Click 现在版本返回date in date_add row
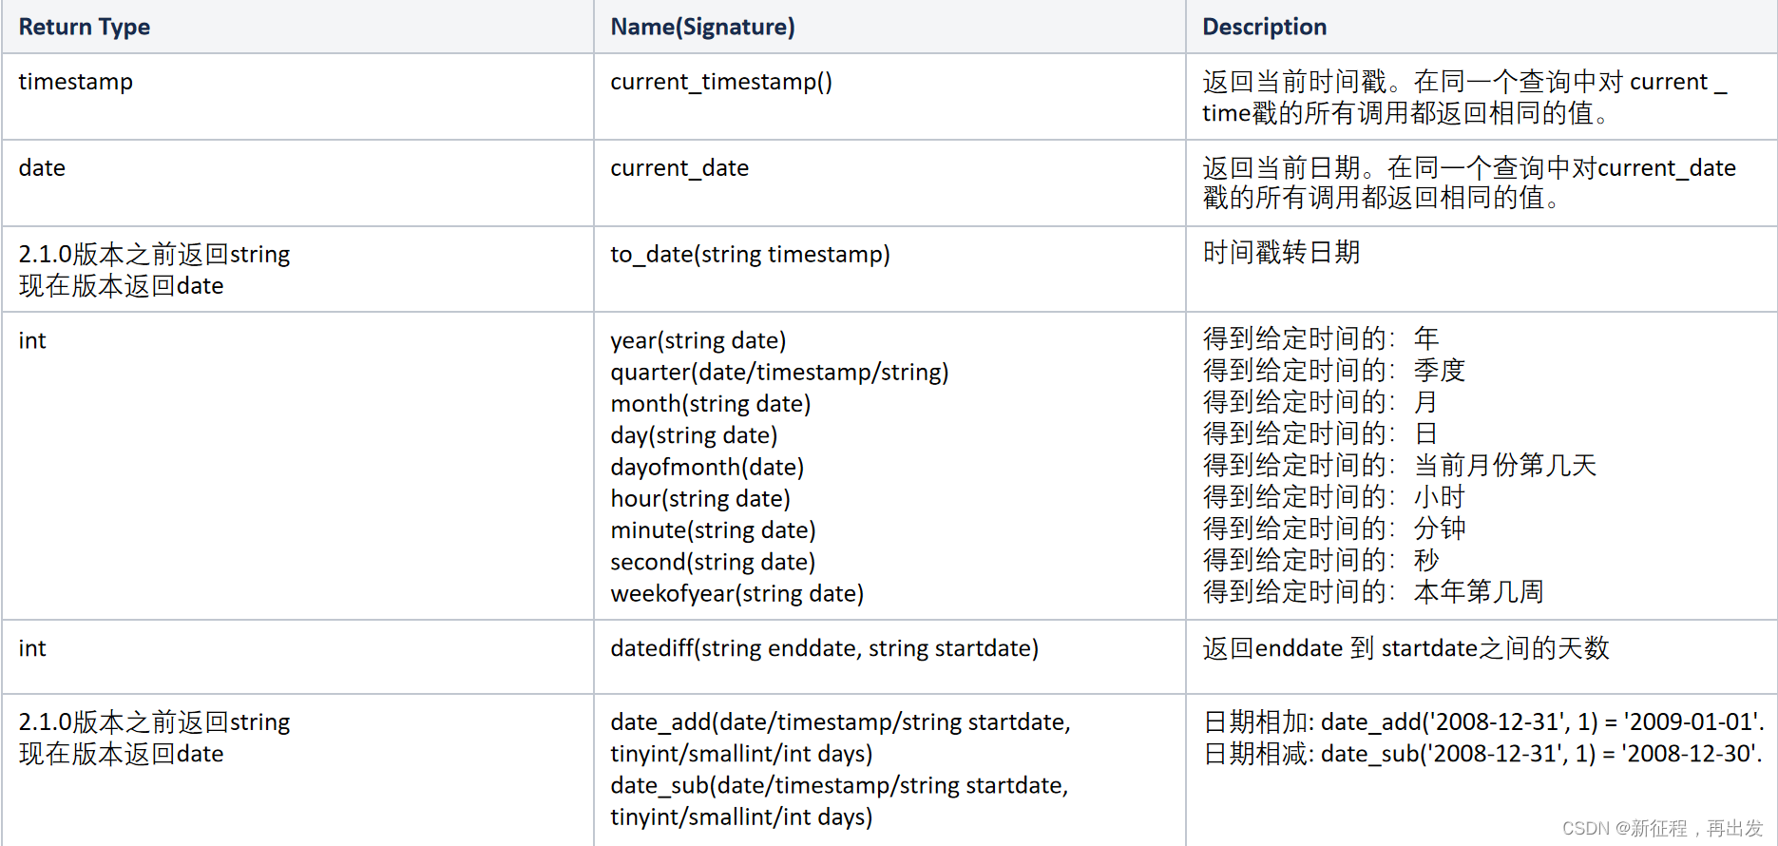This screenshot has width=1778, height=846. pos(121,754)
